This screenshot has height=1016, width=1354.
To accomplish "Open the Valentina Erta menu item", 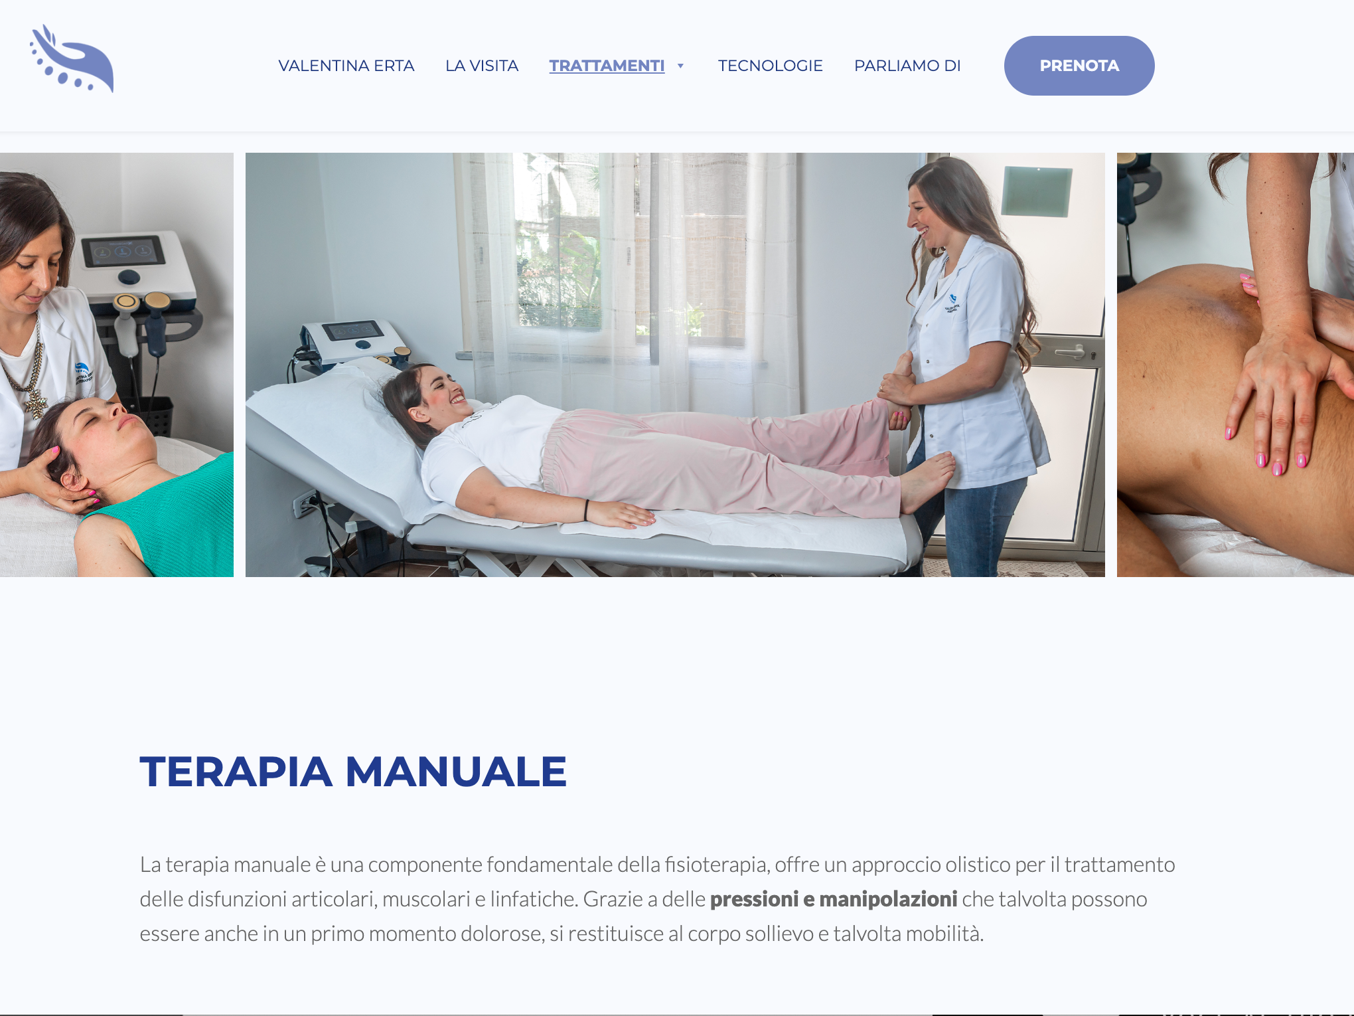I will pyautogui.click(x=346, y=66).
